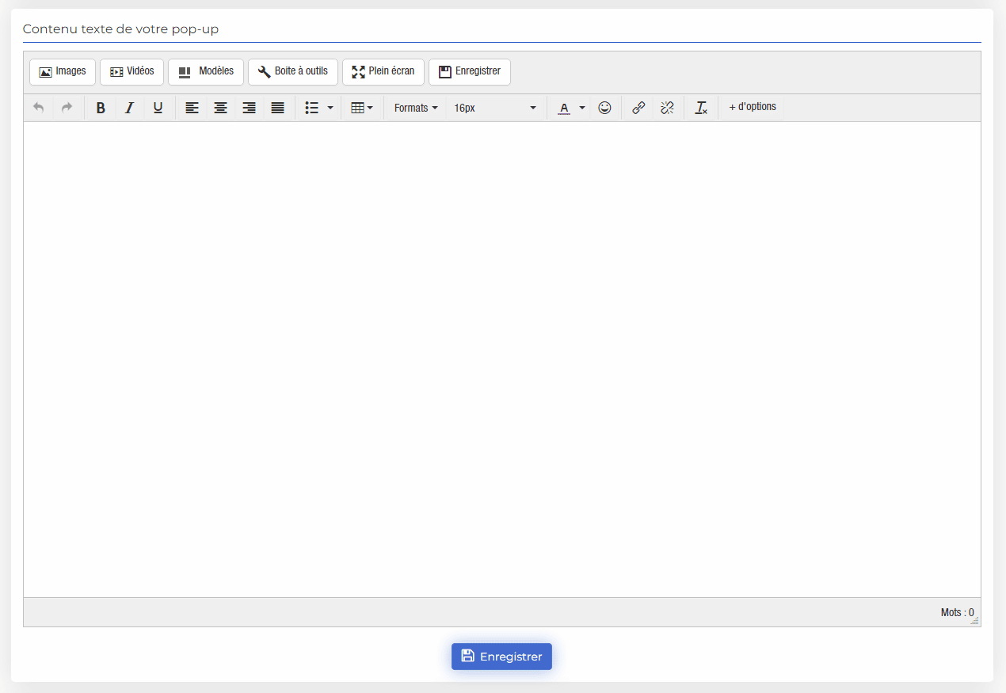Screen dimensions: 1006x693
Task: Click the undo arrow icon
Action: 38,108
